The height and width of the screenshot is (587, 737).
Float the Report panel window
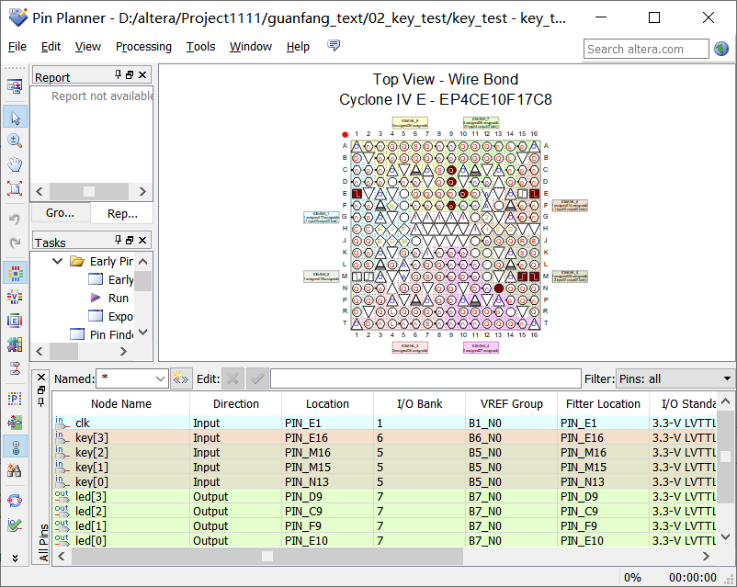tap(130, 74)
